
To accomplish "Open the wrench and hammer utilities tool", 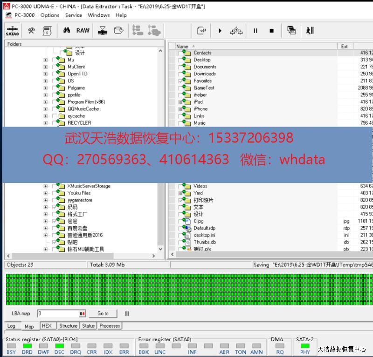I will [x=31, y=31].
